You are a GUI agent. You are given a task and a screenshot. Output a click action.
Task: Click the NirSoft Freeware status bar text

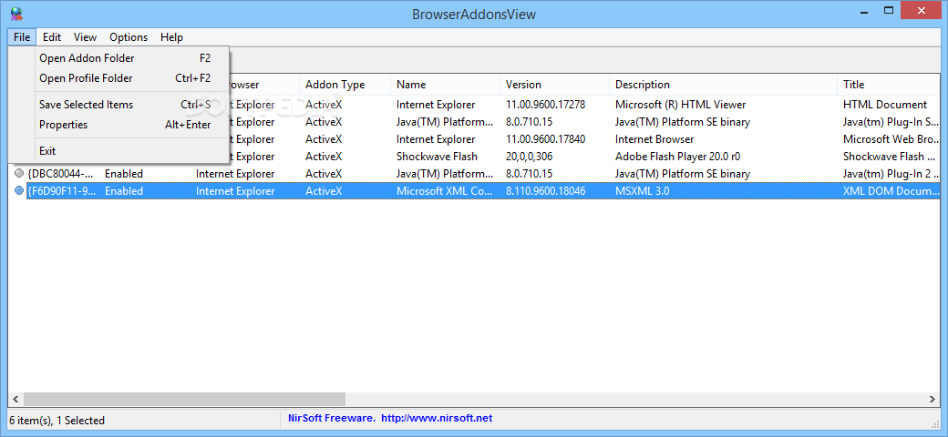coord(332,418)
